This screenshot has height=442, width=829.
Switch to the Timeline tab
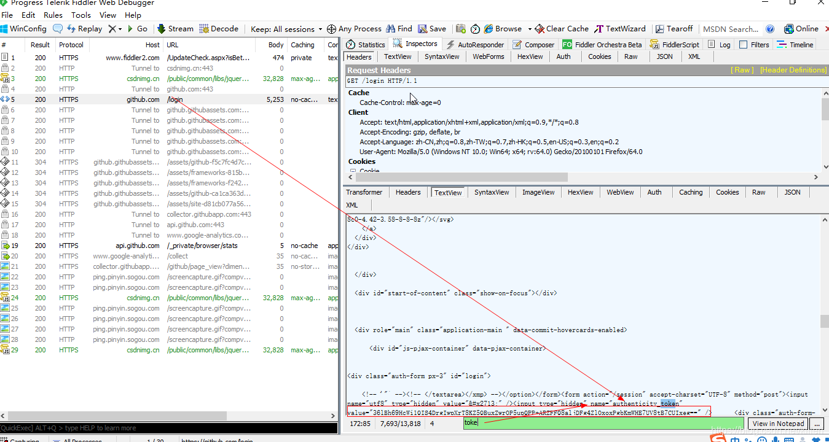[795, 44]
